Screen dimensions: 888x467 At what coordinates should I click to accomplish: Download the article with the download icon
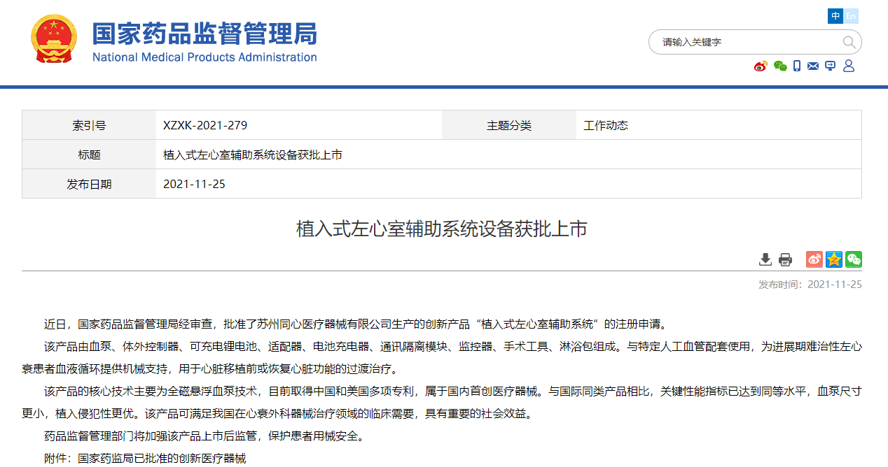(x=765, y=259)
